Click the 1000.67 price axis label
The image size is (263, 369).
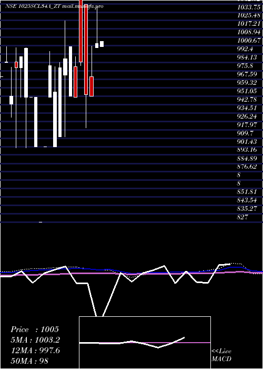(x=249, y=41)
